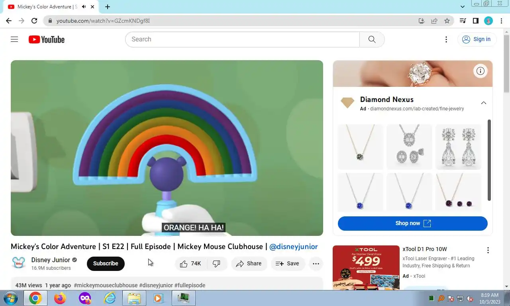This screenshot has width=510, height=306.
Task: Go back in Chrome
Action: click(9, 21)
